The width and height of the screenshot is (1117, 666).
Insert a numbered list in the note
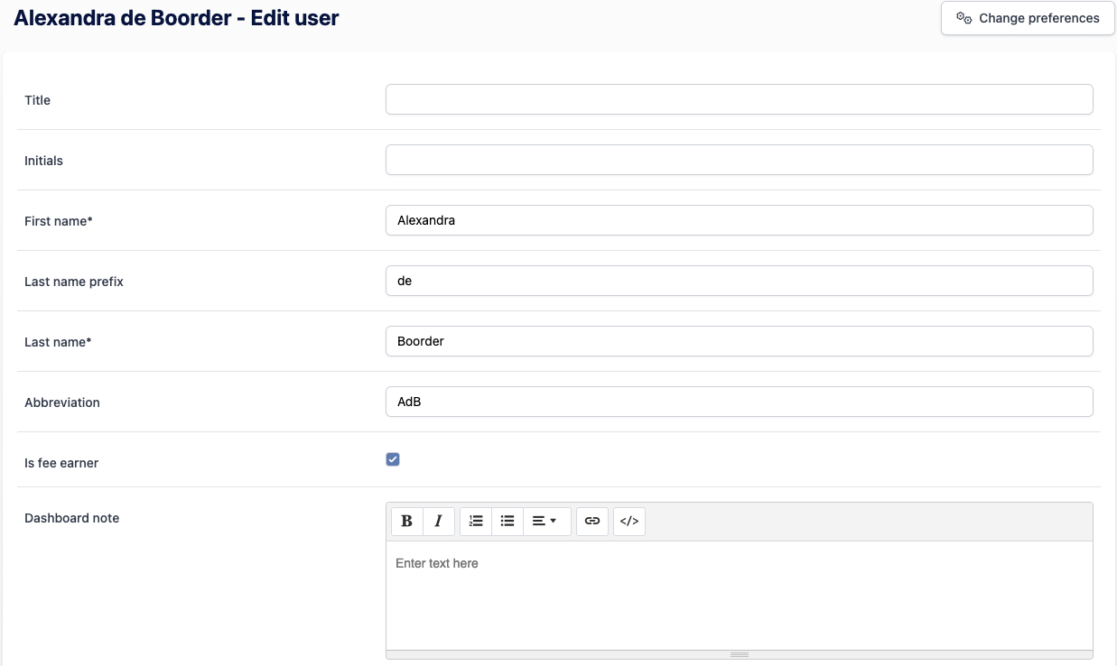pyautogui.click(x=476, y=521)
